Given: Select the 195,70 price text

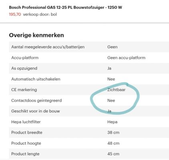Looking at the screenshot, I should coord(15,14).
